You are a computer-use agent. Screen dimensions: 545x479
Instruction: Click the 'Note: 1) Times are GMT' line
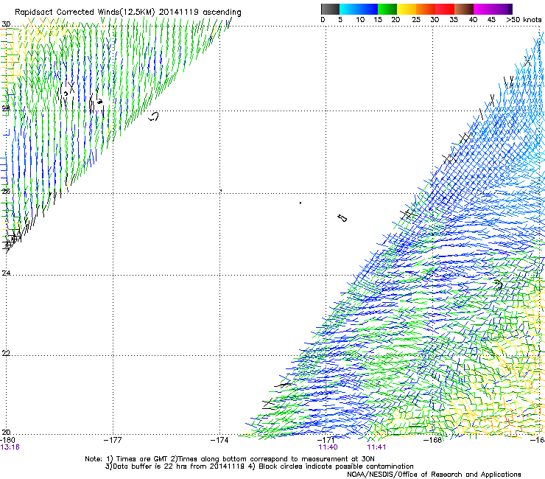pos(229,459)
